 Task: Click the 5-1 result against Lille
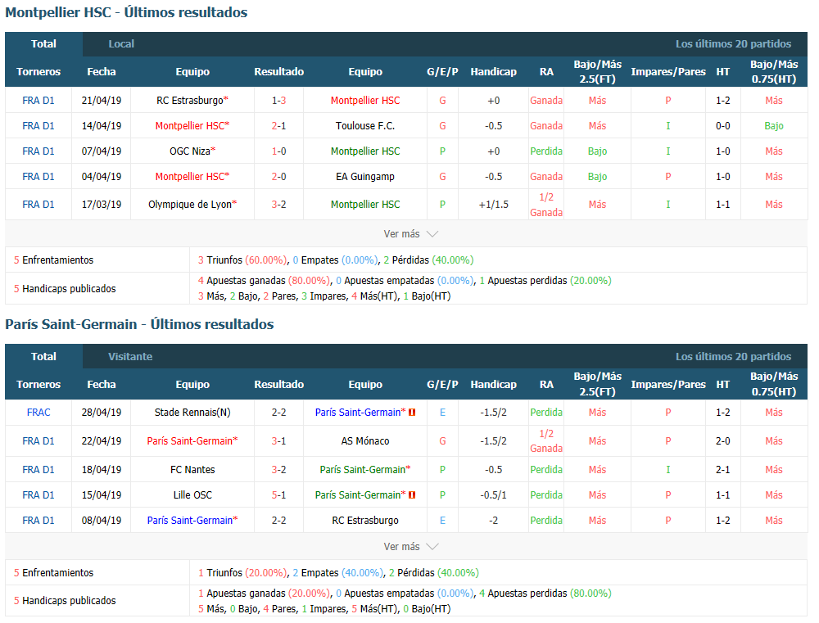279,495
